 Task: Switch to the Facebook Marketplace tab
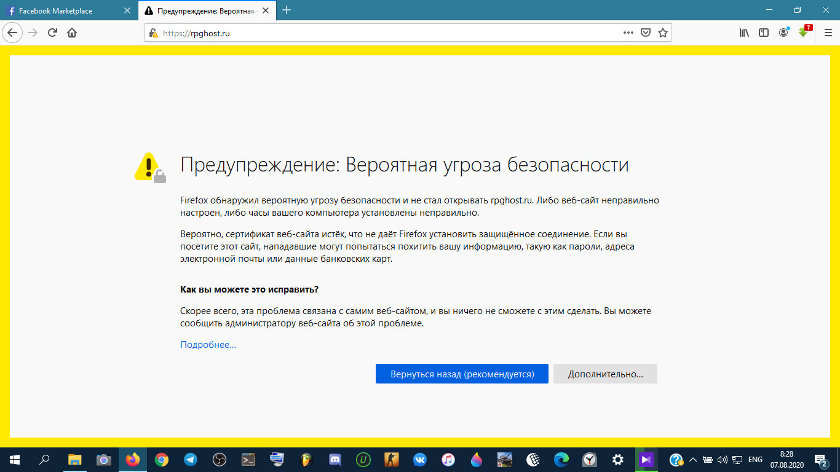[61, 11]
